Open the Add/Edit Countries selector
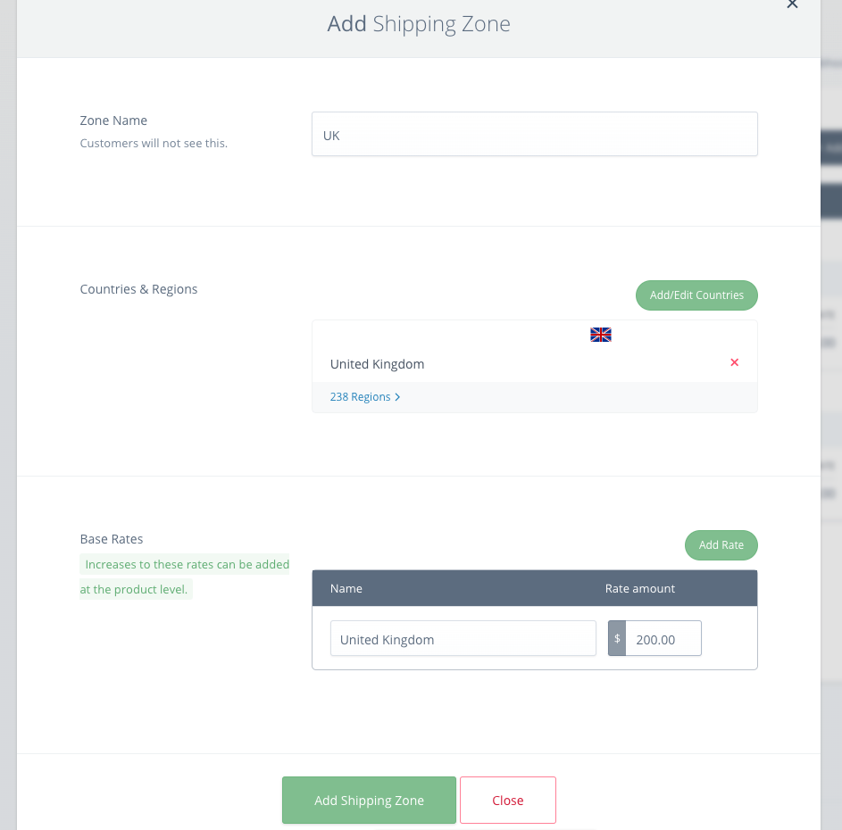842x830 pixels. tap(696, 295)
